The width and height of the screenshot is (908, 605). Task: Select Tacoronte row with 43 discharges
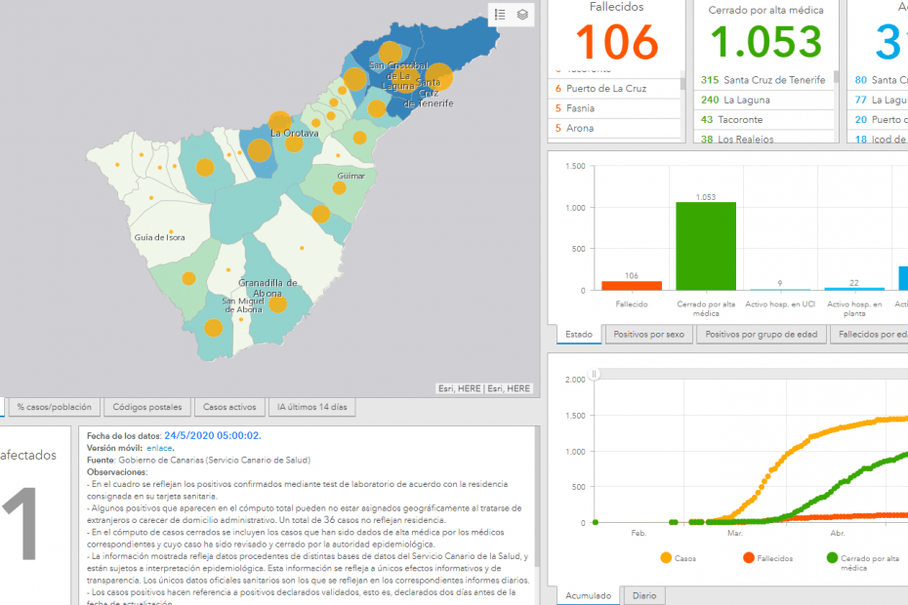[x=764, y=119]
